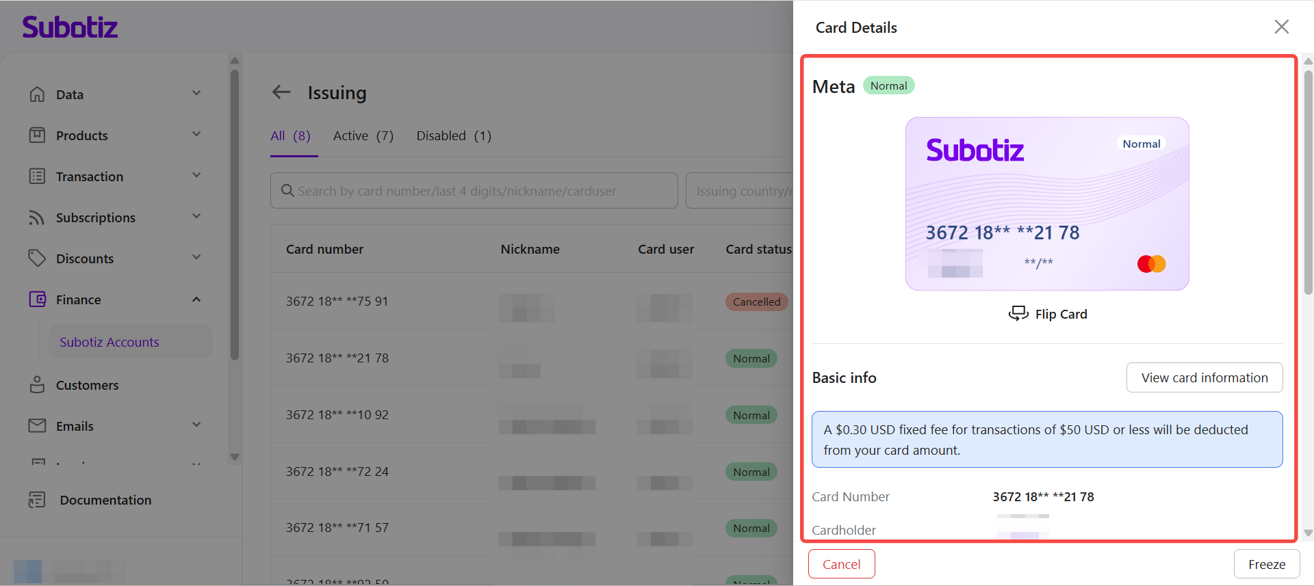Click the Data home icon in sidebar
This screenshot has height=586, width=1314.
(x=37, y=94)
